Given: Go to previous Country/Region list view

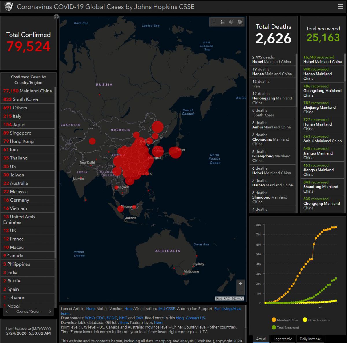Looking at the screenshot, I should (8, 312).
